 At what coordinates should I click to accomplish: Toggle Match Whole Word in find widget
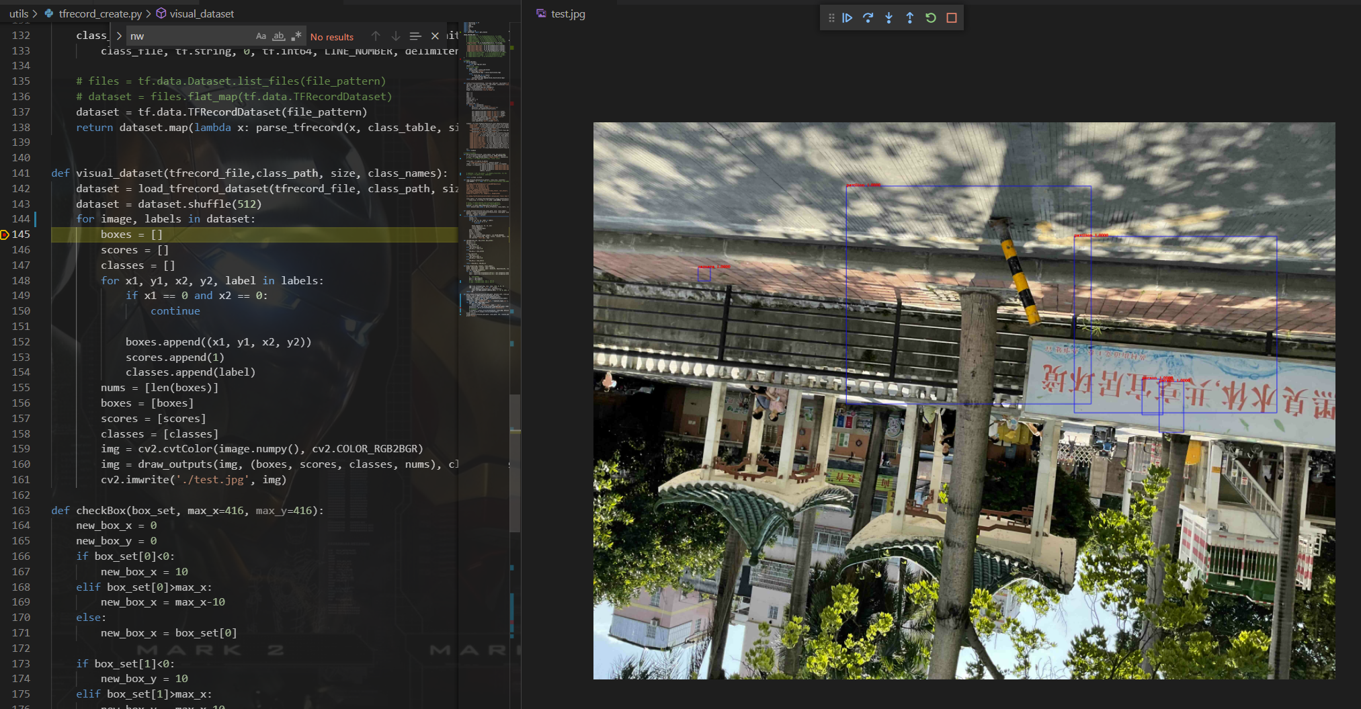278,36
